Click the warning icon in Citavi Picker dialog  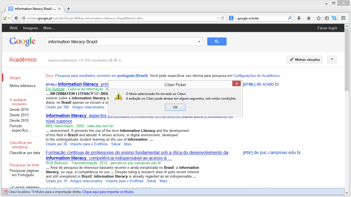click(118, 96)
